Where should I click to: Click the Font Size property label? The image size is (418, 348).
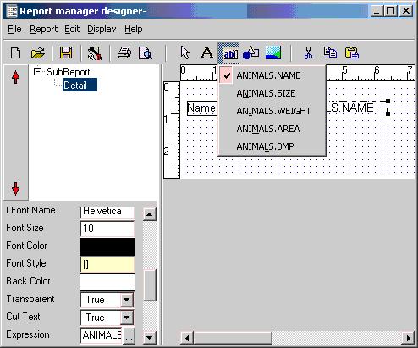(x=25, y=228)
